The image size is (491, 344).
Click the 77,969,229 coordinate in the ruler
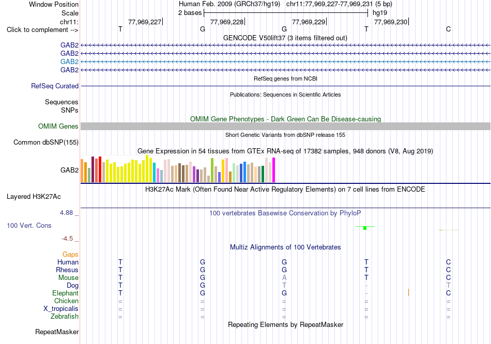point(309,22)
